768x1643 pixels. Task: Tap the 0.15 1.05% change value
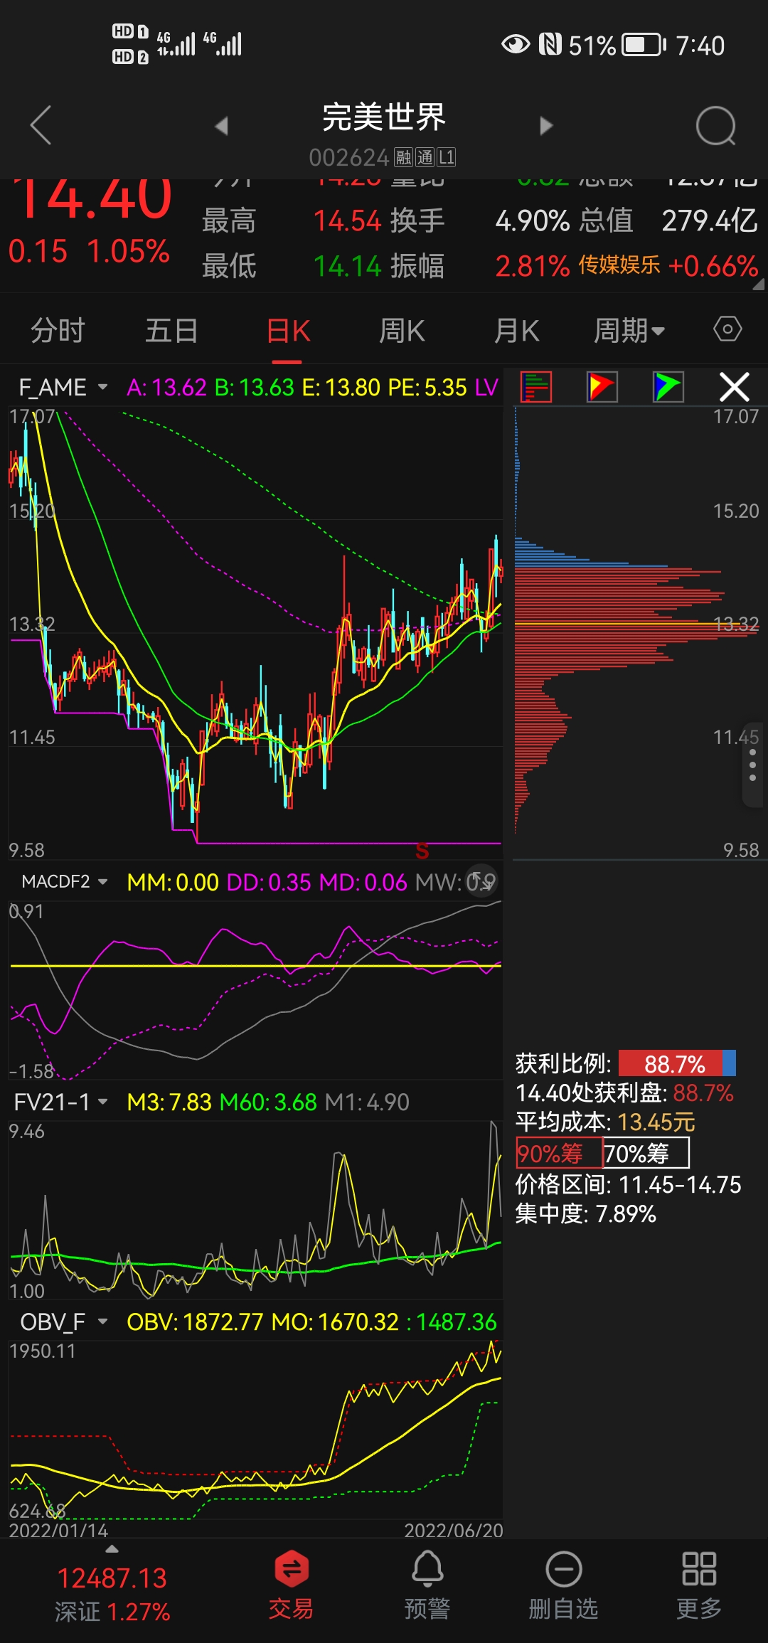coord(89,251)
